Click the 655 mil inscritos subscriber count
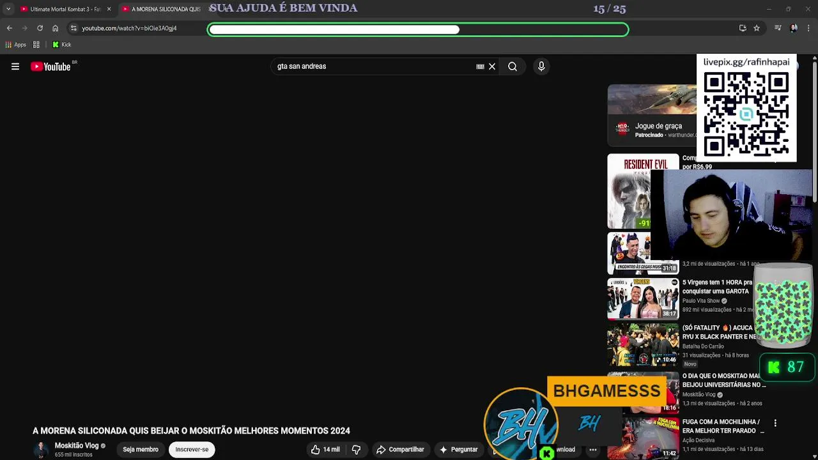818x460 pixels. (x=73, y=455)
